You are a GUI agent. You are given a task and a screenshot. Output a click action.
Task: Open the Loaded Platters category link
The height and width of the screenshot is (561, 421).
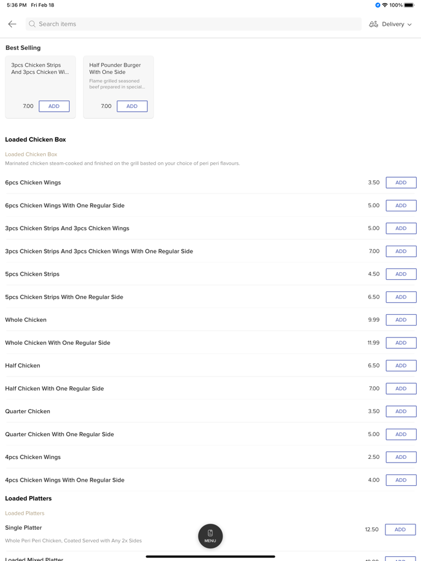click(25, 514)
